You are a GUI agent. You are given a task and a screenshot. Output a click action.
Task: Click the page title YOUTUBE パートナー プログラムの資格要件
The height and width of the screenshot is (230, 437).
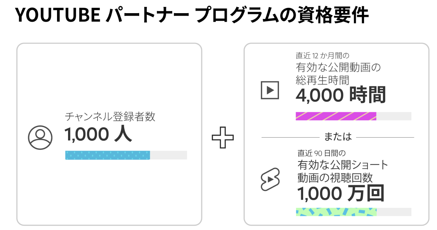tap(192, 15)
